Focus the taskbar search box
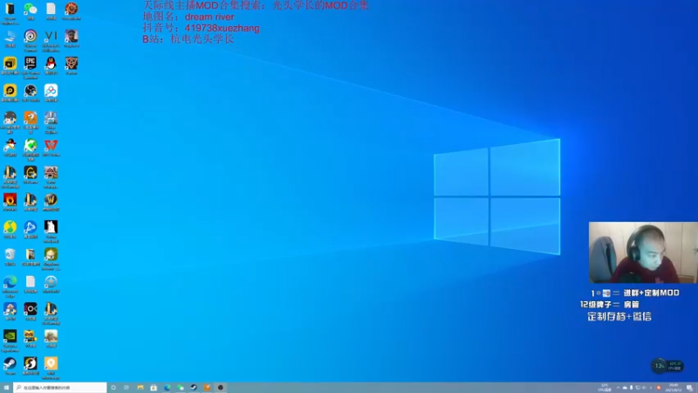This screenshot has height=393, width=698. pyautogui.click(x=60, y=388)
